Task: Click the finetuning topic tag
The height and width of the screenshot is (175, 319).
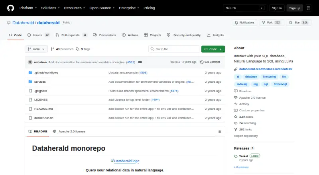Action: [269, 76]
